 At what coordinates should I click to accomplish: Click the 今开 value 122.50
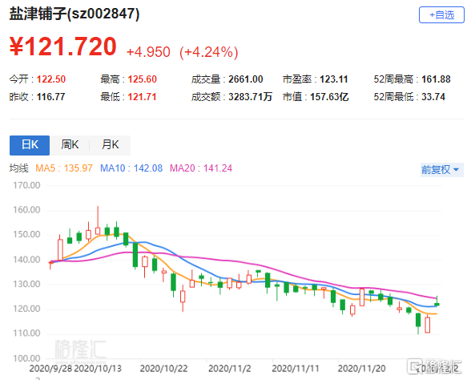point(51,79)
